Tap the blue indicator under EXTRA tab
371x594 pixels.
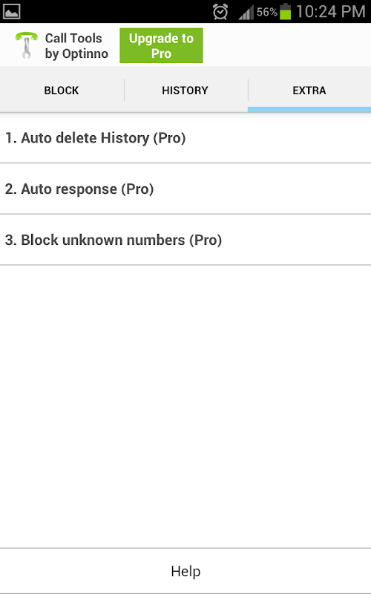(x=309, y=109)
